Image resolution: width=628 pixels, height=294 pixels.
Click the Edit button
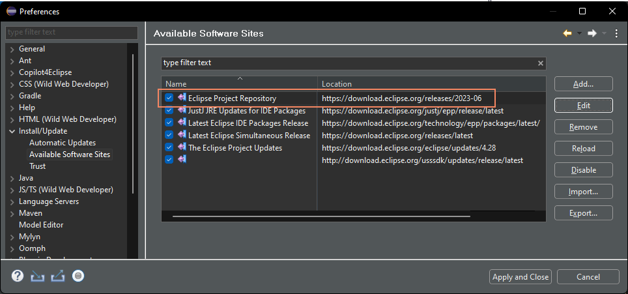pos(584,106)
